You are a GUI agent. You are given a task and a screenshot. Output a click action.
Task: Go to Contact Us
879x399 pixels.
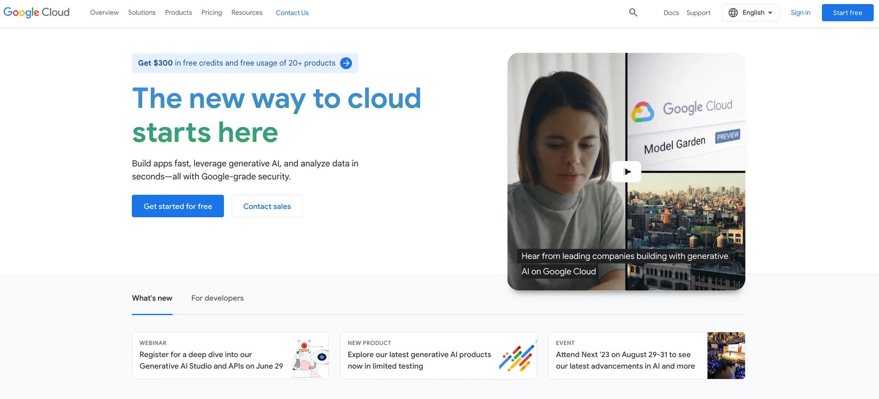pyautogui.click(x=292, y=13)
